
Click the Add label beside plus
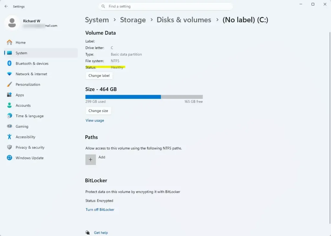(x=102, y=157)
